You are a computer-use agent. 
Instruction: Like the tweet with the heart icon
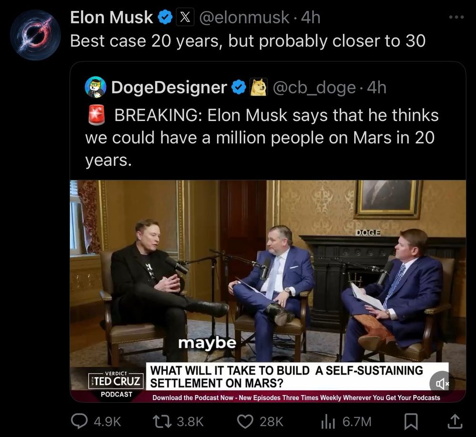pyautogui.click(x=245, y=421)
